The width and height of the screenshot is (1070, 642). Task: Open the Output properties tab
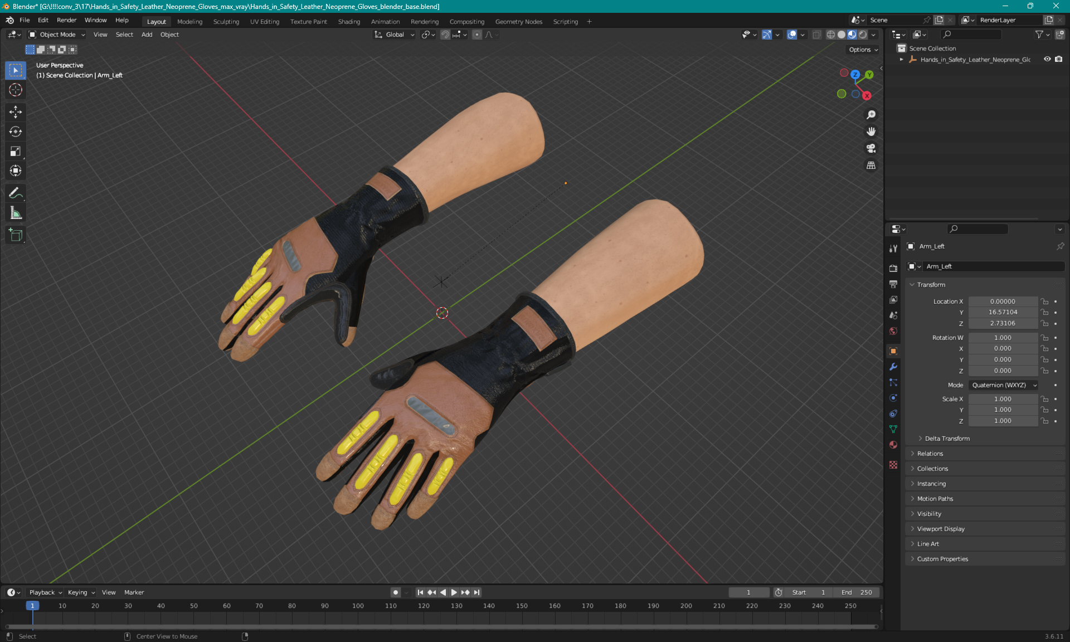(893, 284)
